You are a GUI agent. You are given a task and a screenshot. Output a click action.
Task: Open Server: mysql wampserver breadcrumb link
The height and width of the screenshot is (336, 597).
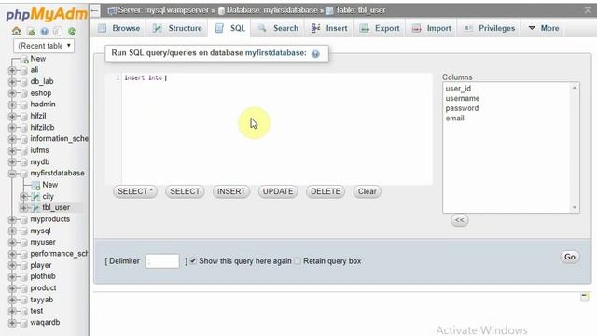tap(163, 10)
